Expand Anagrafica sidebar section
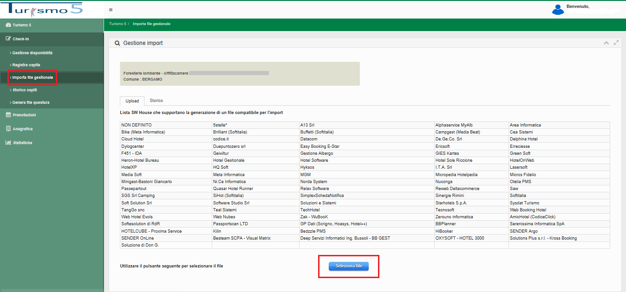The width and height of the screenshot is (626, 292). [52, 129]
